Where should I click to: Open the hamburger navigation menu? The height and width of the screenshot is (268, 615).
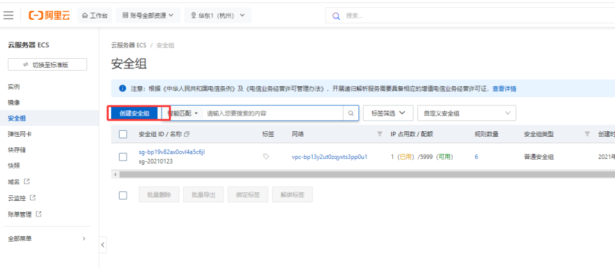[x=8, y=15]
